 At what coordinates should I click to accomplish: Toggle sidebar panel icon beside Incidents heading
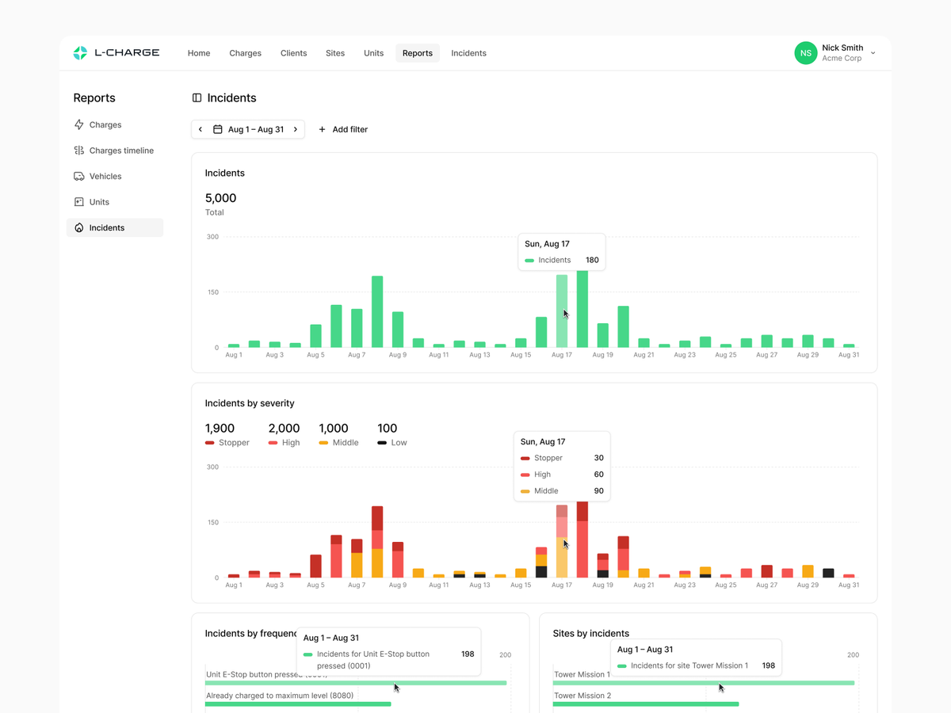click(197, 98)
